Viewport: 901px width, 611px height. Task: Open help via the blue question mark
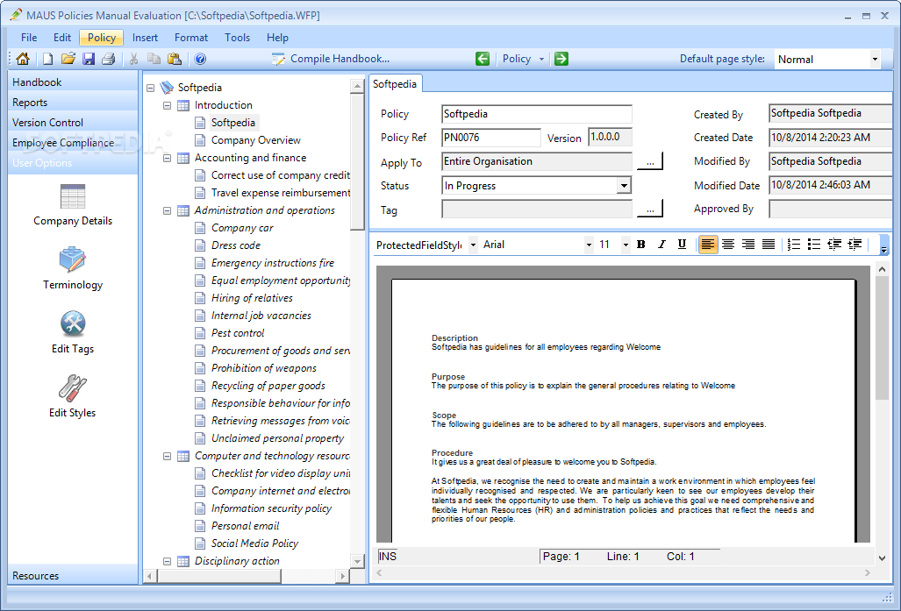(201, 59)
